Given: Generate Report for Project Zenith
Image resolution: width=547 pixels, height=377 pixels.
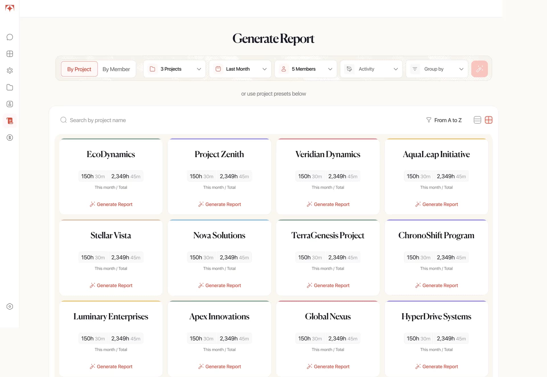Looking at the screenshot, I should pyautogui.click(x=220, y=204).
